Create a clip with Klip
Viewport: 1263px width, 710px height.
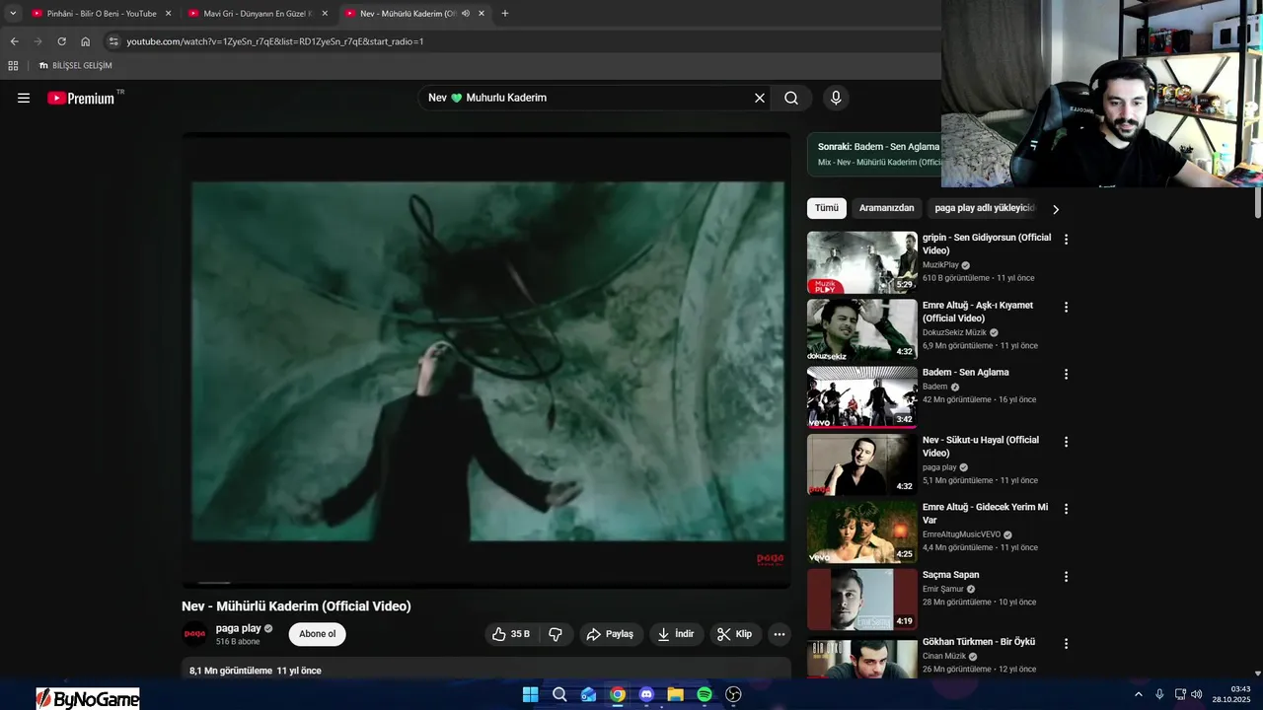click(735, 634)
